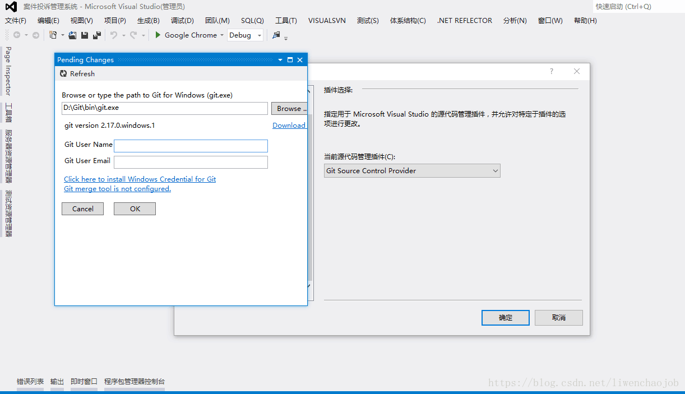Open the SQL(Q) menu

(x=252, y=20)
